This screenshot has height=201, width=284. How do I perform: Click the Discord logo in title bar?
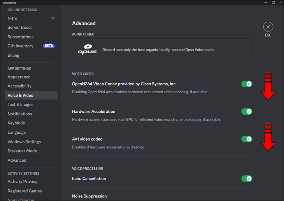tap(9, 3)
